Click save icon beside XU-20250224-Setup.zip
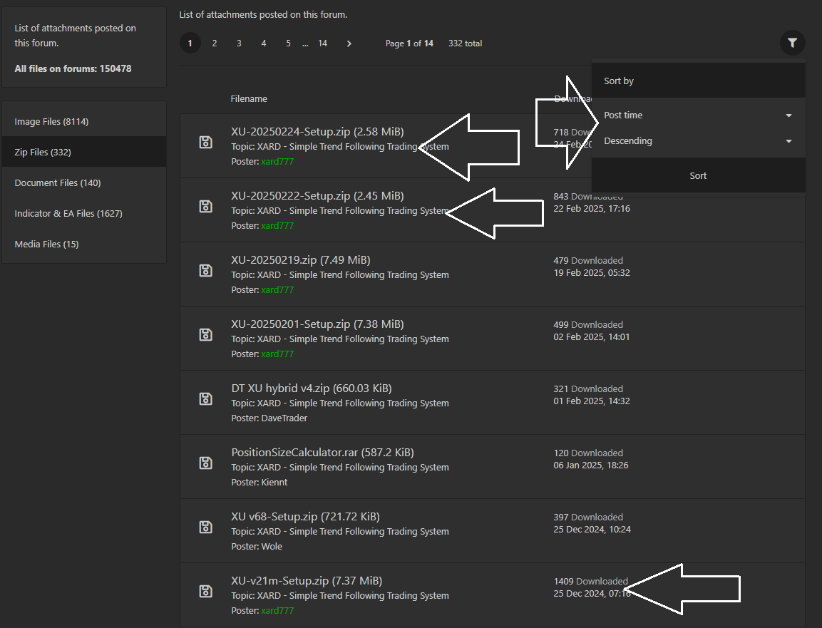The width and height of the screenshot is (822, 628). [x=205, y=142]
